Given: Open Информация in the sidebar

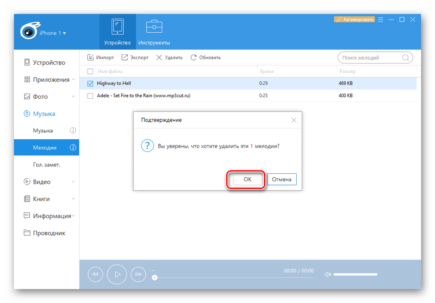Looking at the screenshot, I should pyautogui.click(x=47, y=216).
